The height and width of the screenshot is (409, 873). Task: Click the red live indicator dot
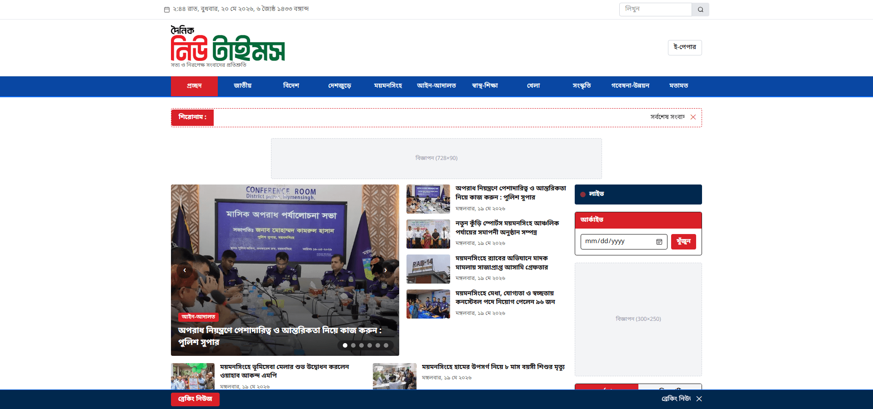tap(583, 195)
